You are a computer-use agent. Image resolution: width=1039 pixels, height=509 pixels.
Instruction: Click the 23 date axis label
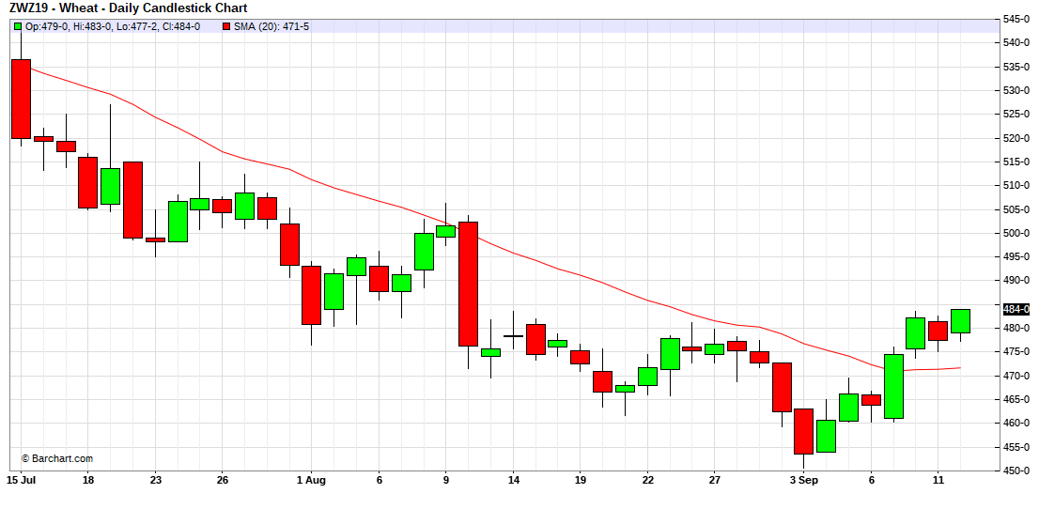point(155,480)
